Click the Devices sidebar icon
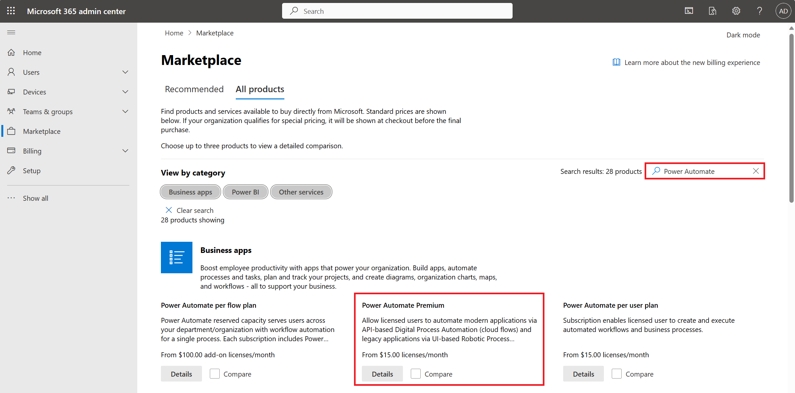Image resolution: width=795 pixels, height=393 pixels. [11, 92]
